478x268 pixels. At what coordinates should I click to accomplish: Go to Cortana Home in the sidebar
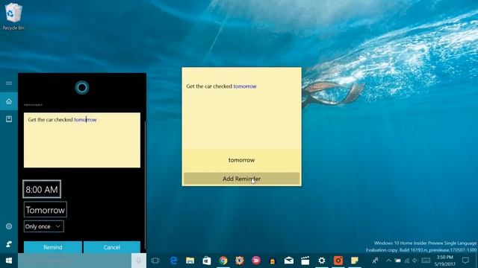click(x=9, y=101)
